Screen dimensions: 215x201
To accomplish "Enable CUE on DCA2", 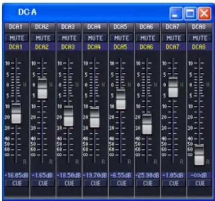I will (43, 183).
